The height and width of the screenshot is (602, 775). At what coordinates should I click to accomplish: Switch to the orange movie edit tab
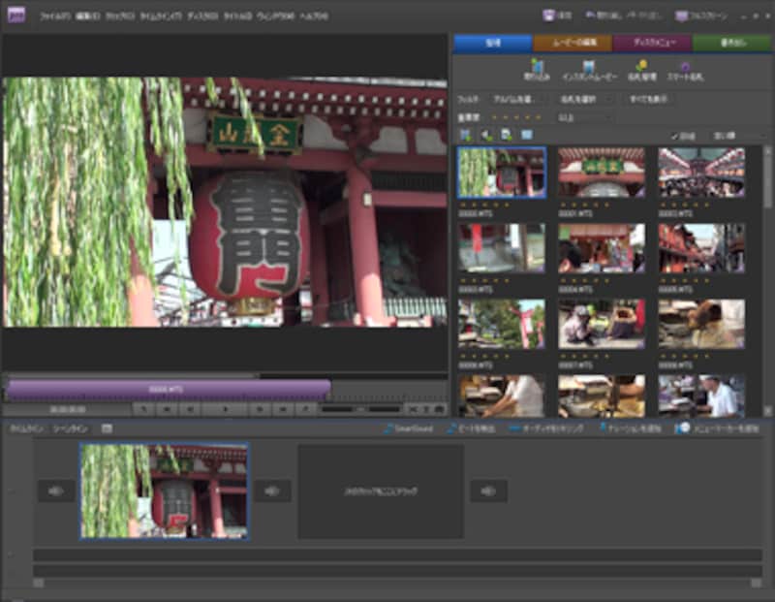point(572,43)
